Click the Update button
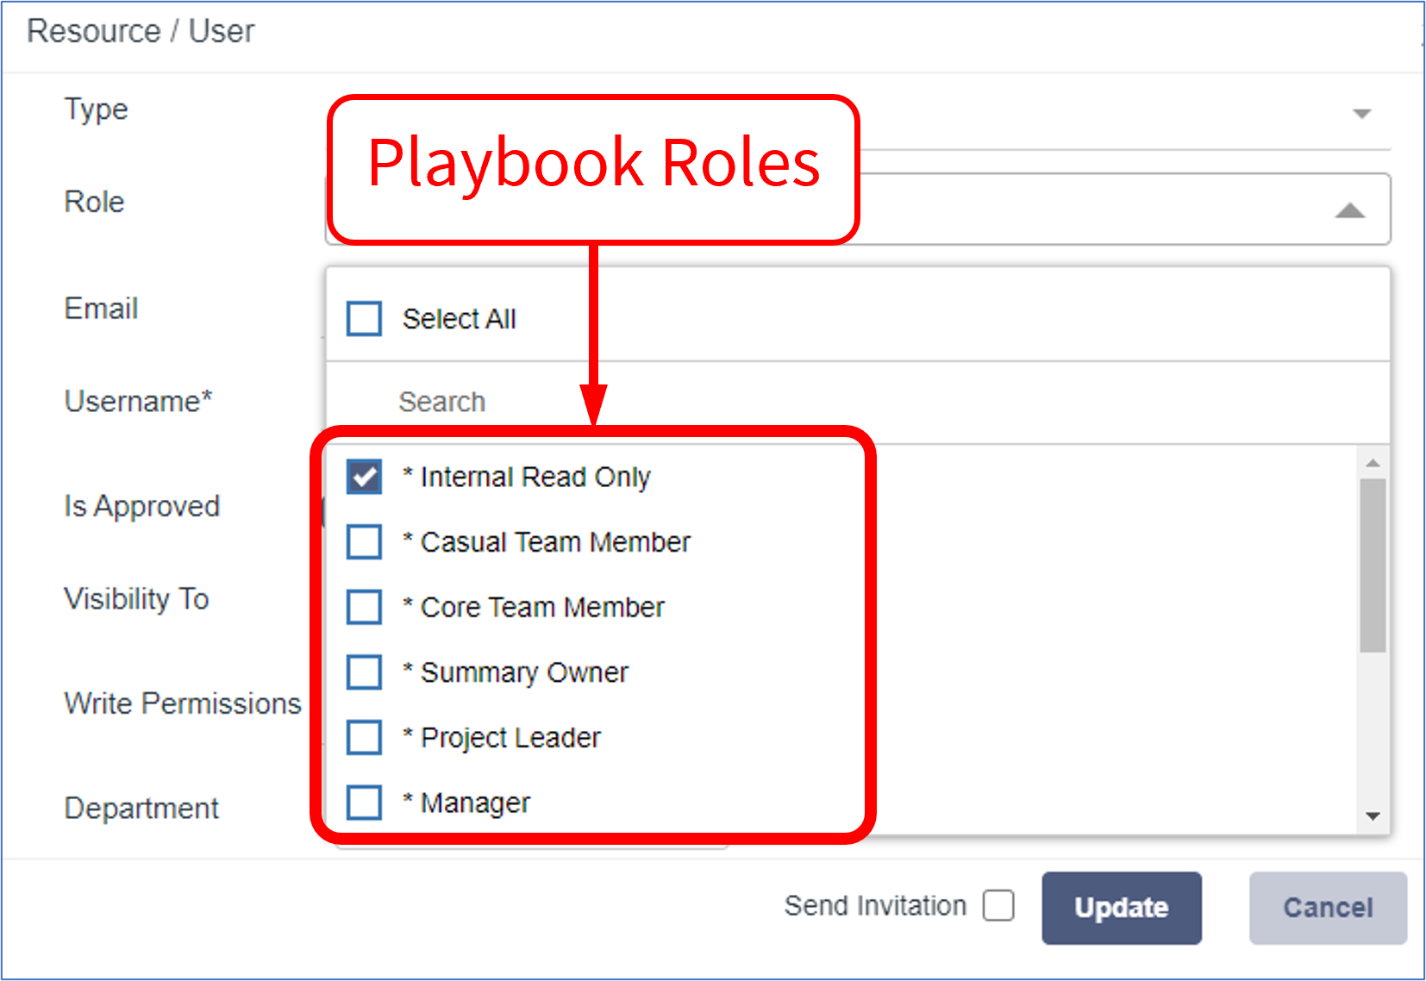 click(1122, 908)
